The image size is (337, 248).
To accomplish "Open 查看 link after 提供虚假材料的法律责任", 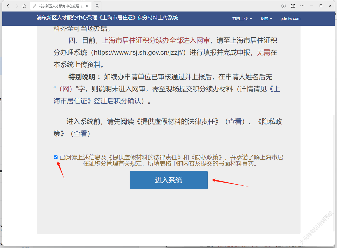I will 235,121.
